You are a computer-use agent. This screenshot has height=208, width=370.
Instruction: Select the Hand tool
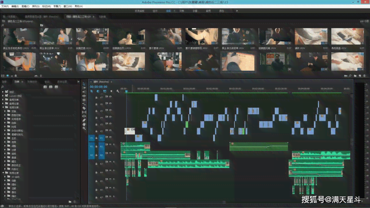click(84, 124)
